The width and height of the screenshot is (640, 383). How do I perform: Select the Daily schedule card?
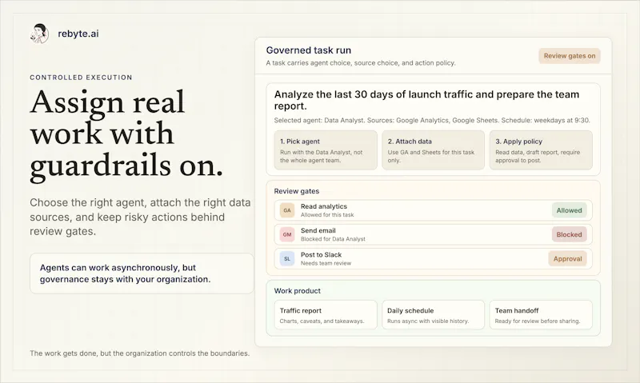tap(433, 315)
